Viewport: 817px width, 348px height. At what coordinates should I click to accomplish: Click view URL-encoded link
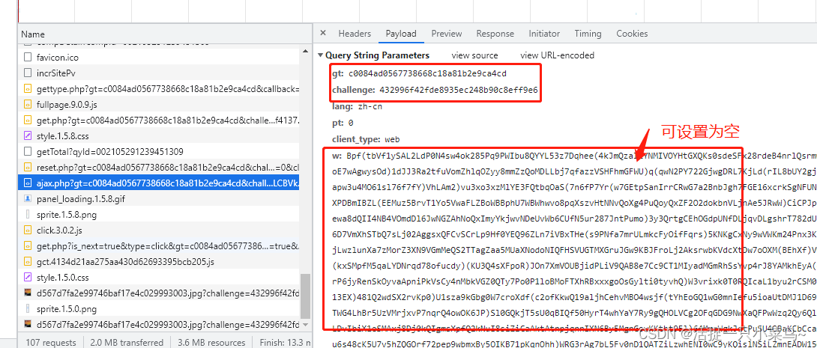point(557,55)
